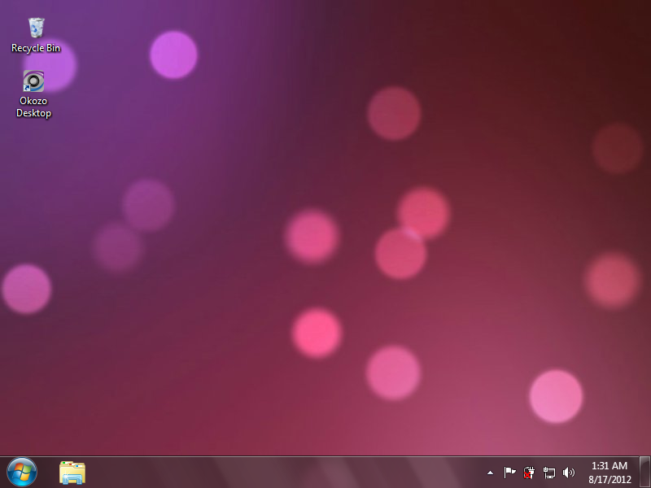Viewport: 651px width, 488px height.
Task: Open the Action Center flag icon
Action: click(509, 473)
